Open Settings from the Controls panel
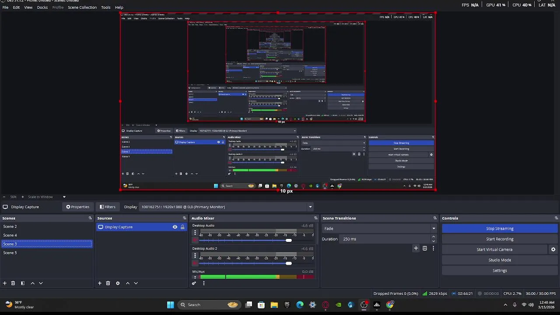560x315 pixels. click(x=500, y=270)
